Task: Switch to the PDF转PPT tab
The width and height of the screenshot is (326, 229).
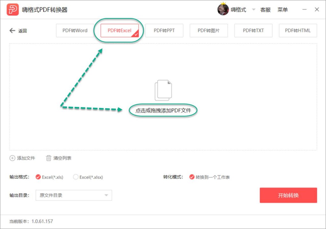Action: point(164,31)
